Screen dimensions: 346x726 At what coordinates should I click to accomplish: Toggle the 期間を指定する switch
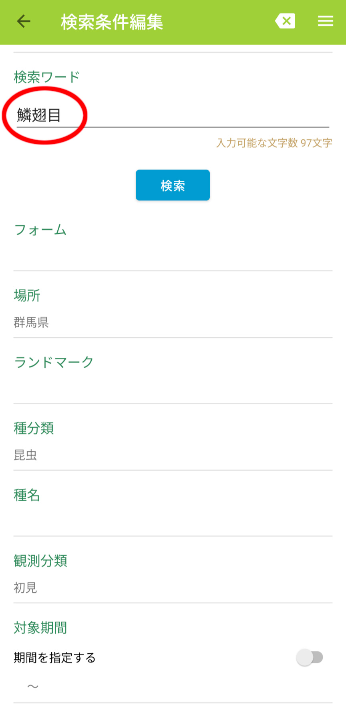(310, 657)
